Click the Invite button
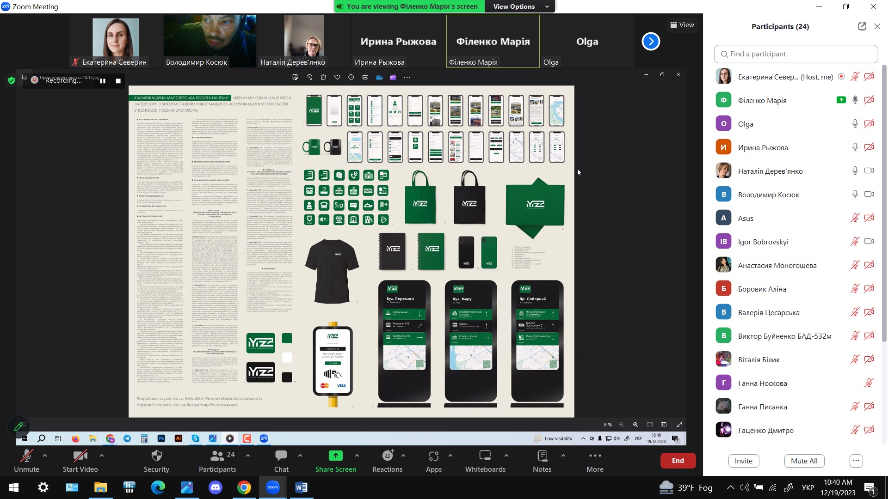 [743, 461]
